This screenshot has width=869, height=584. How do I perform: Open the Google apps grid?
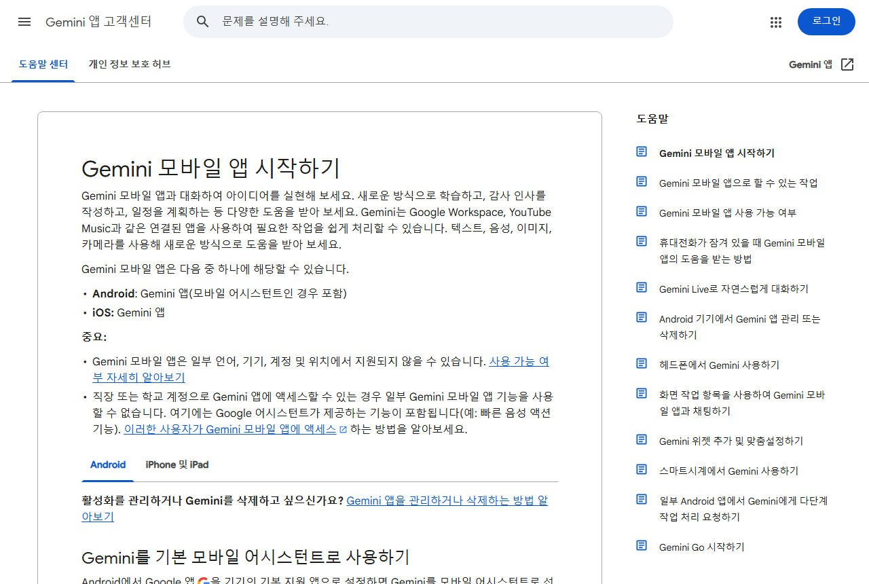776,22
